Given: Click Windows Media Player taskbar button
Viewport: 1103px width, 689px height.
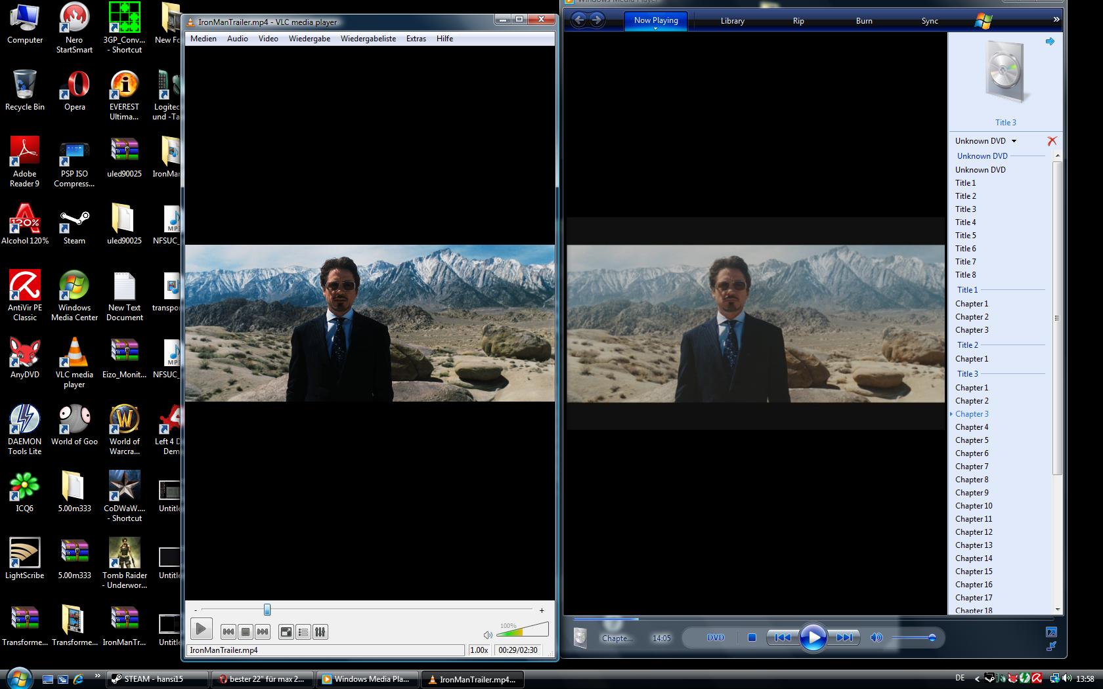Looking at the screenshot, I should pos(368,679).
